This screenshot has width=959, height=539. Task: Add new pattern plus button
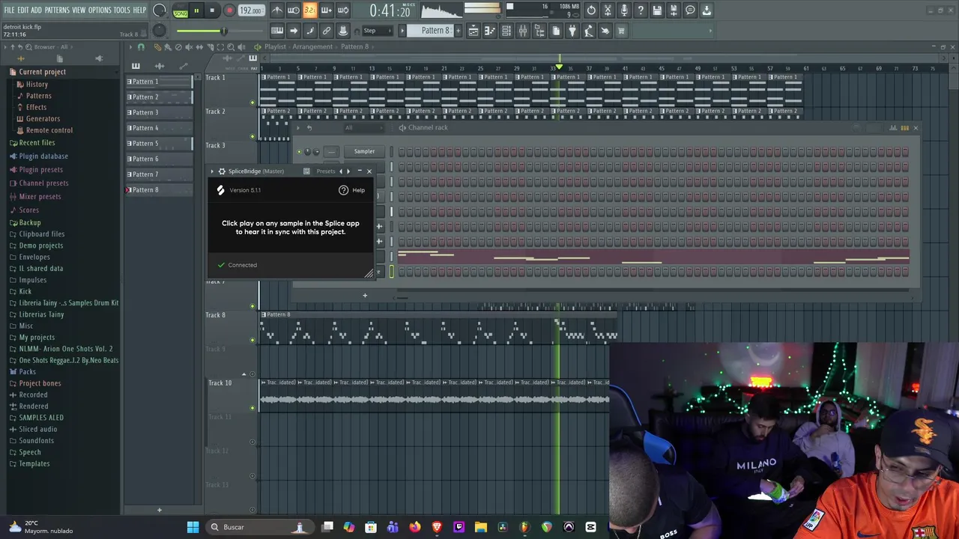pyautogui.click(x=458, y=31)
